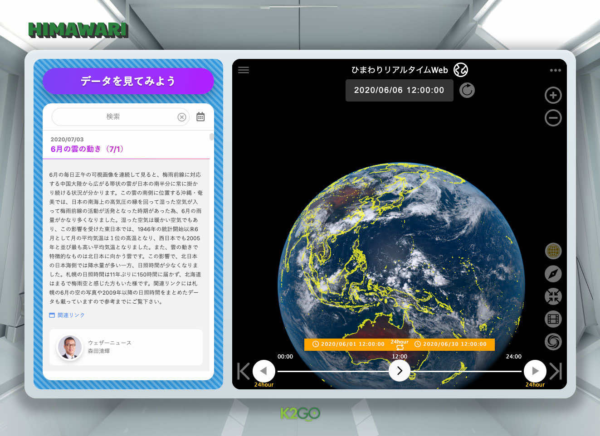This screenshot has height=436, width=600.
Task: Click the 00:00 timeline label
Action: (285, 357)
